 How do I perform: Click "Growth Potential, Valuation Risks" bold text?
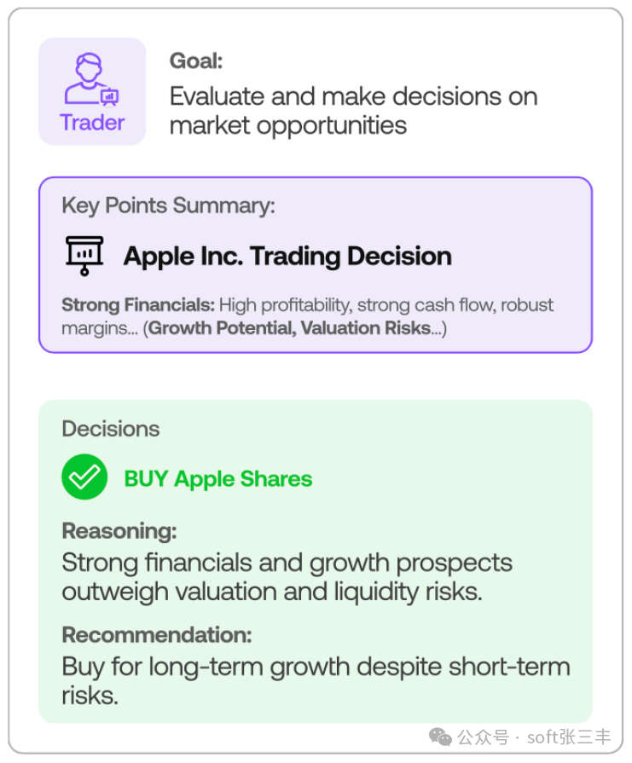(290, 328)
